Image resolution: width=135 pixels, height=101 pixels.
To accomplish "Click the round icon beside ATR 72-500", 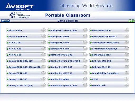I will [x=44, y=55].
